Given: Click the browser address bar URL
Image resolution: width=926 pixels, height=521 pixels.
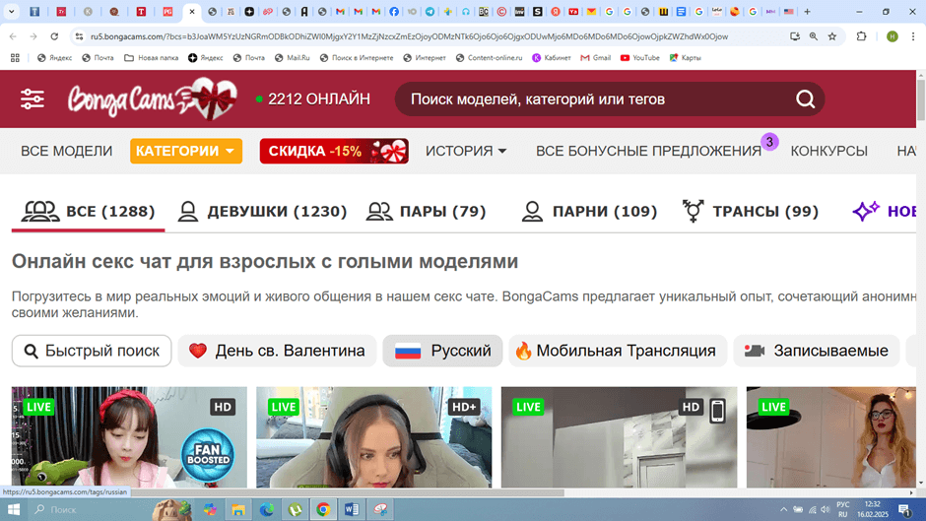Looking at the screenshot, I should [409, 36].
